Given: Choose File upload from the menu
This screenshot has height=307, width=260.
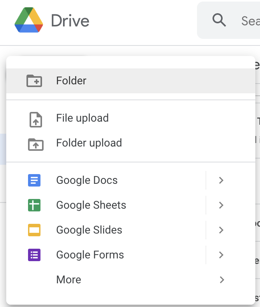Looking at the screenshot, I should (131, 118).
